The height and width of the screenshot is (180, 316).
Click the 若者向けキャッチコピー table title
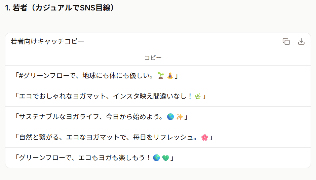pos(47,41)
